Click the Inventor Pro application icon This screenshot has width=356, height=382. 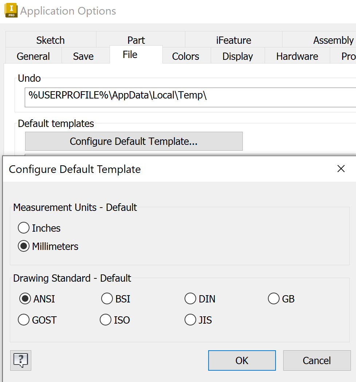[11, 11]
